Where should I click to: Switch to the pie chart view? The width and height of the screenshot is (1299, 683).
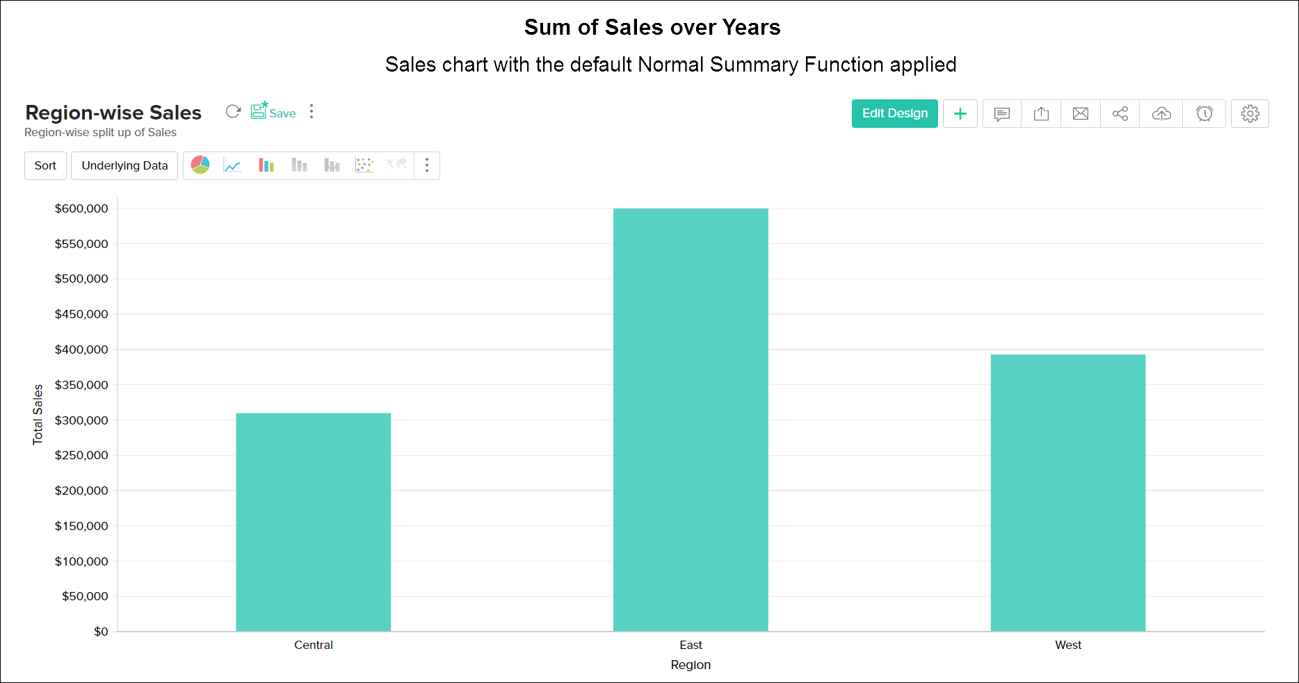(x=200, y=165)
